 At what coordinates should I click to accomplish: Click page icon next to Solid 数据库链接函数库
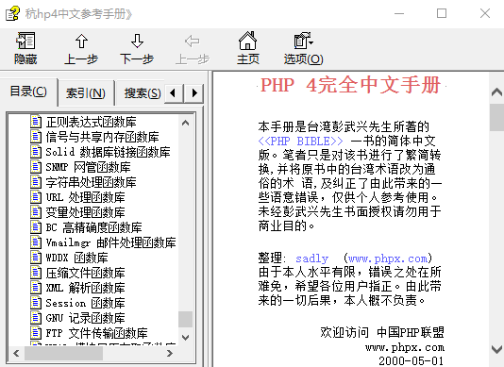point(36,152)
